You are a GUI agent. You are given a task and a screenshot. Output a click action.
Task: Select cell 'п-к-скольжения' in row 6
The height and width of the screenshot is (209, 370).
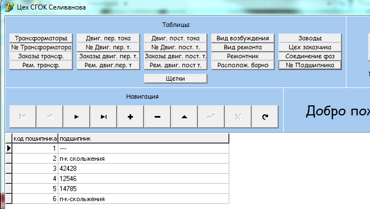click(x=144, y=199)
